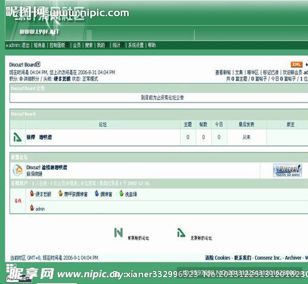Screen dimensions: 308x284
Task: Click the 详细积分 link
Action: (31, 79)
